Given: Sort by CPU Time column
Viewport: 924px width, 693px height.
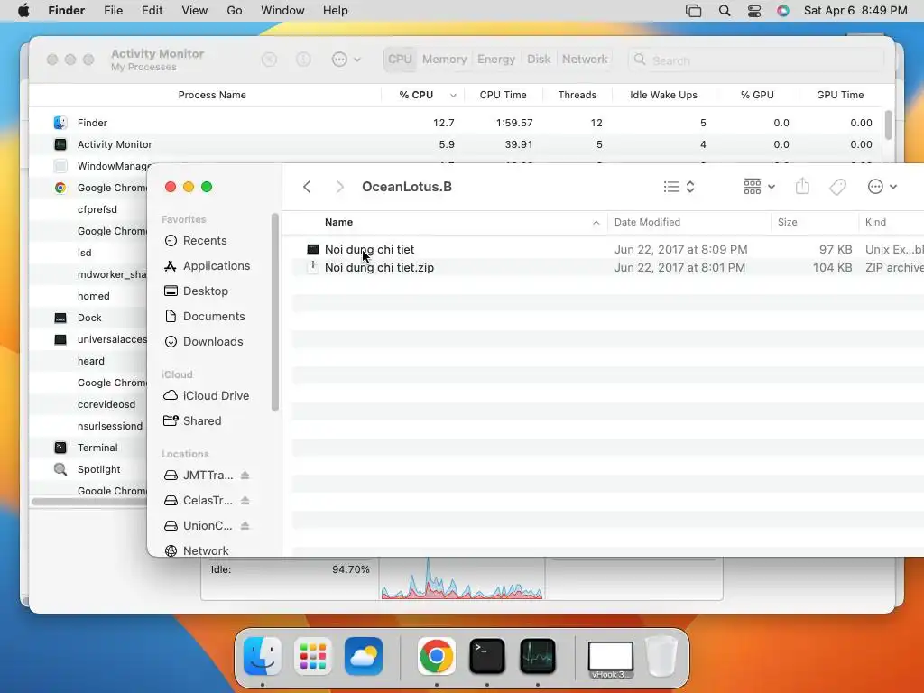Looking at the screenshot, I should (504, 95).
